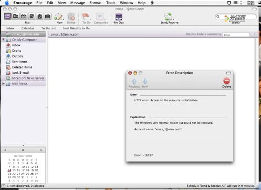Image resolution: width=261 pixels, height=190 pixels.
Task: Click the sidebar splitter handle dot
Action: tap(47, 107)
